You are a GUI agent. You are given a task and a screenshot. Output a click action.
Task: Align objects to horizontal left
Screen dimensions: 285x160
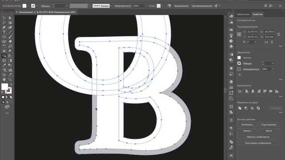pyautogui.click(x=247, y=91)
